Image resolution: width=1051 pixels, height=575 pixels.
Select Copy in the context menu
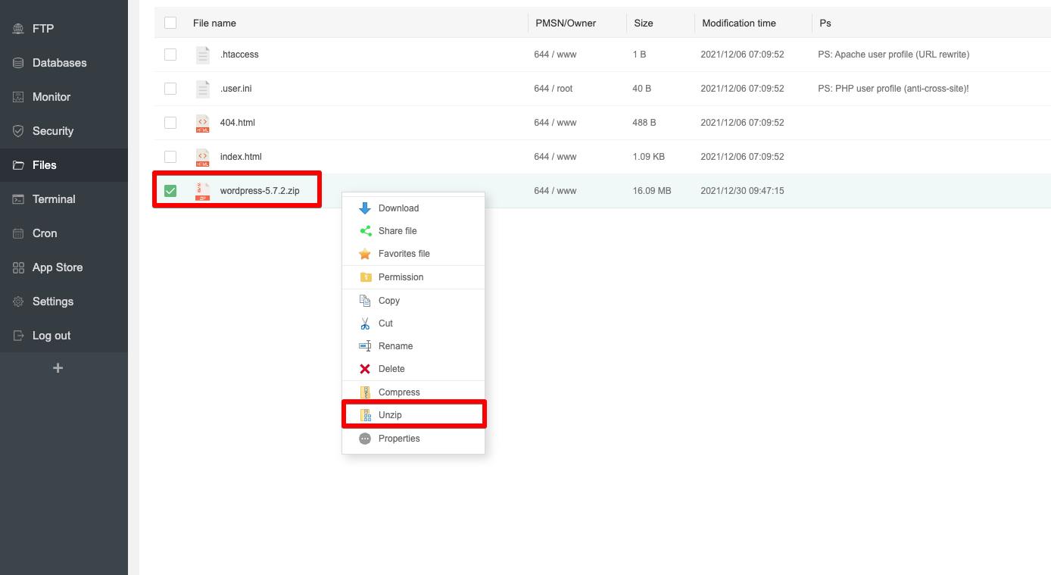coord(413,301)
